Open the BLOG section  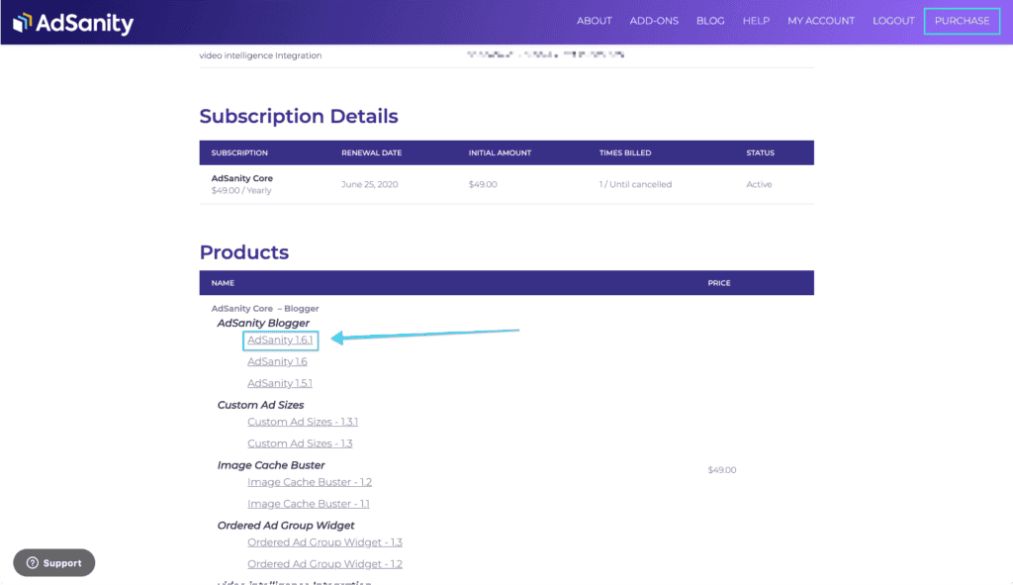pyautogui.click(x=710, y=20)
